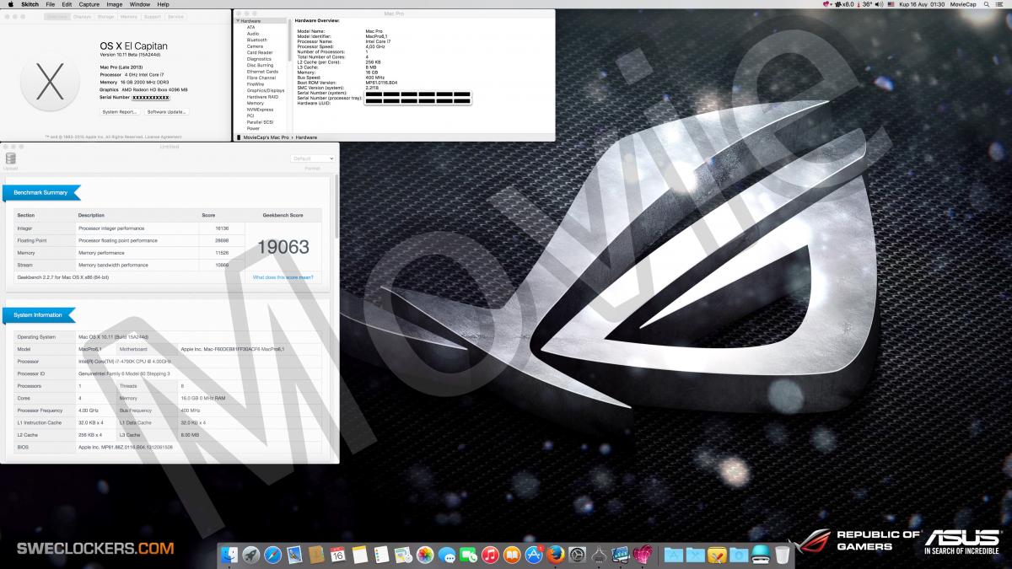1012x569 pixels.
Task: Select Bluetooth in hardware sidebar
Action: click(x=256, y=40)
